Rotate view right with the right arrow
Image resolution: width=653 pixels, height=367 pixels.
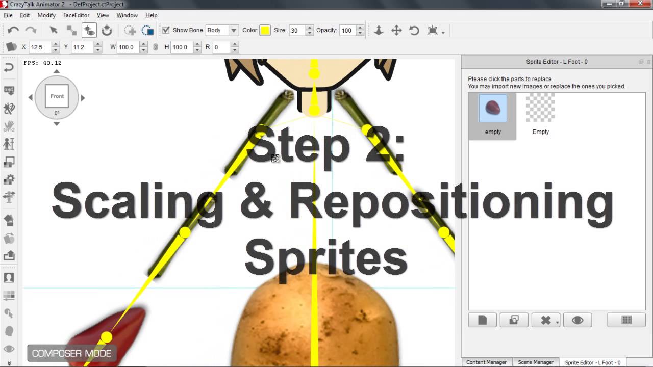tap(83, 97)
